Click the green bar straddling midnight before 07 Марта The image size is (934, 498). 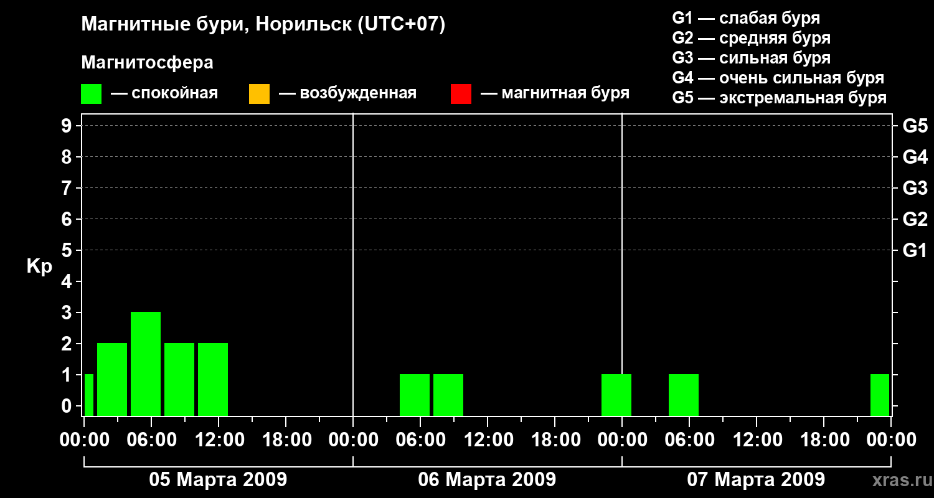click(616, 395)
